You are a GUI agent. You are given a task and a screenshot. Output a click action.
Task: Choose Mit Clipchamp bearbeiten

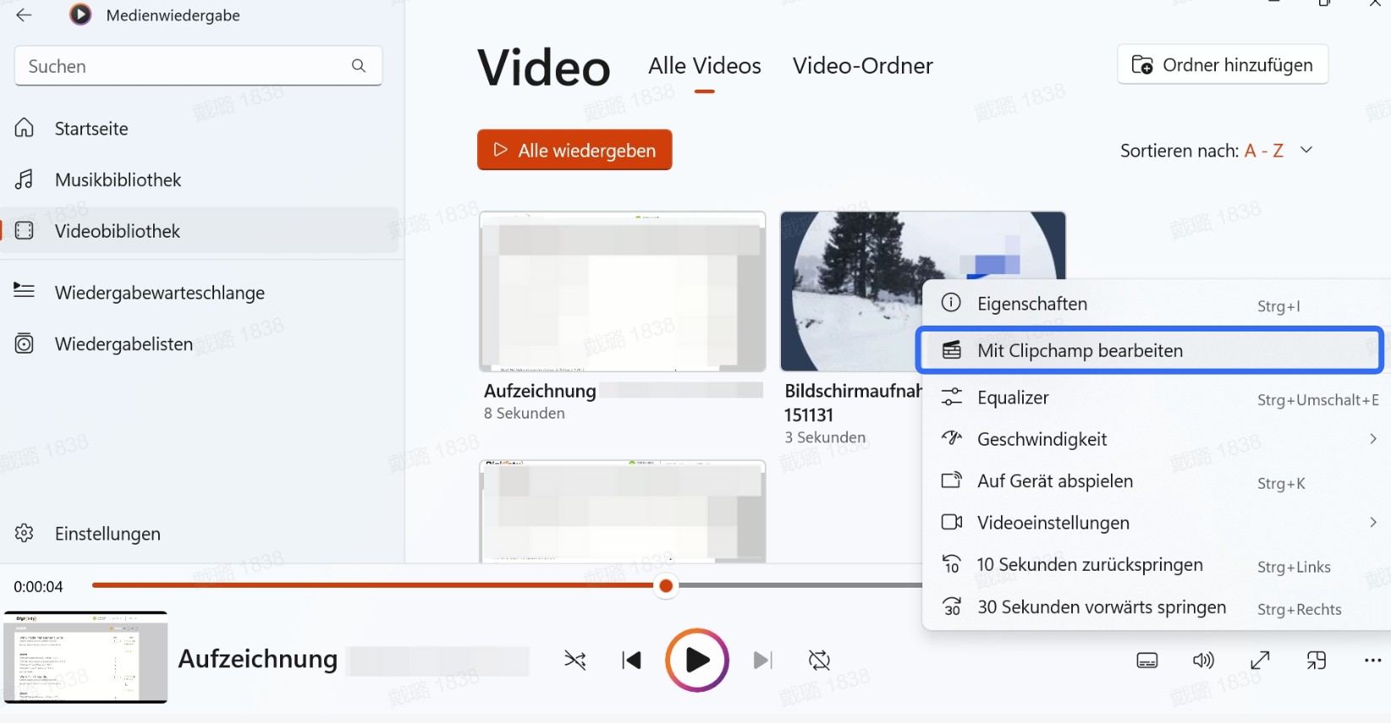tap(1151, 350)
